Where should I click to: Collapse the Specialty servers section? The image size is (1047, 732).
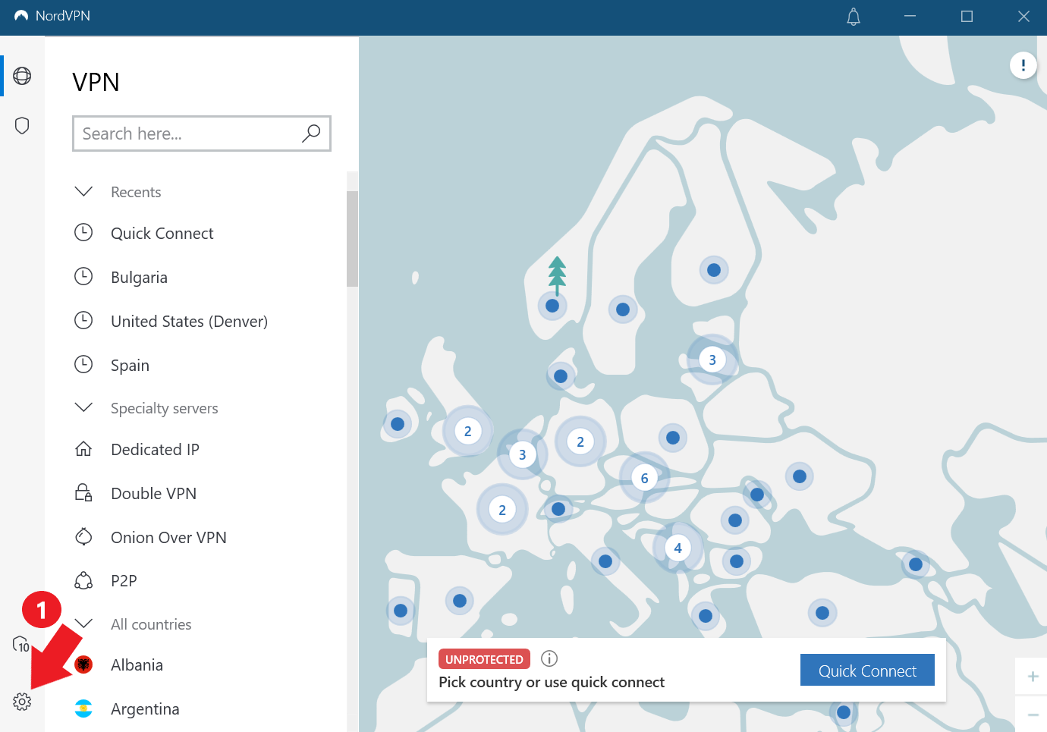(83, 407)
